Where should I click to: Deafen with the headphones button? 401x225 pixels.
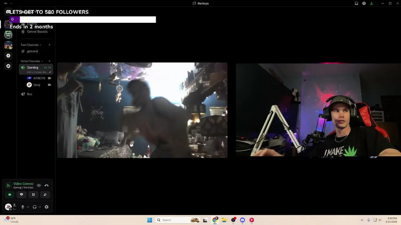(34, 207)
